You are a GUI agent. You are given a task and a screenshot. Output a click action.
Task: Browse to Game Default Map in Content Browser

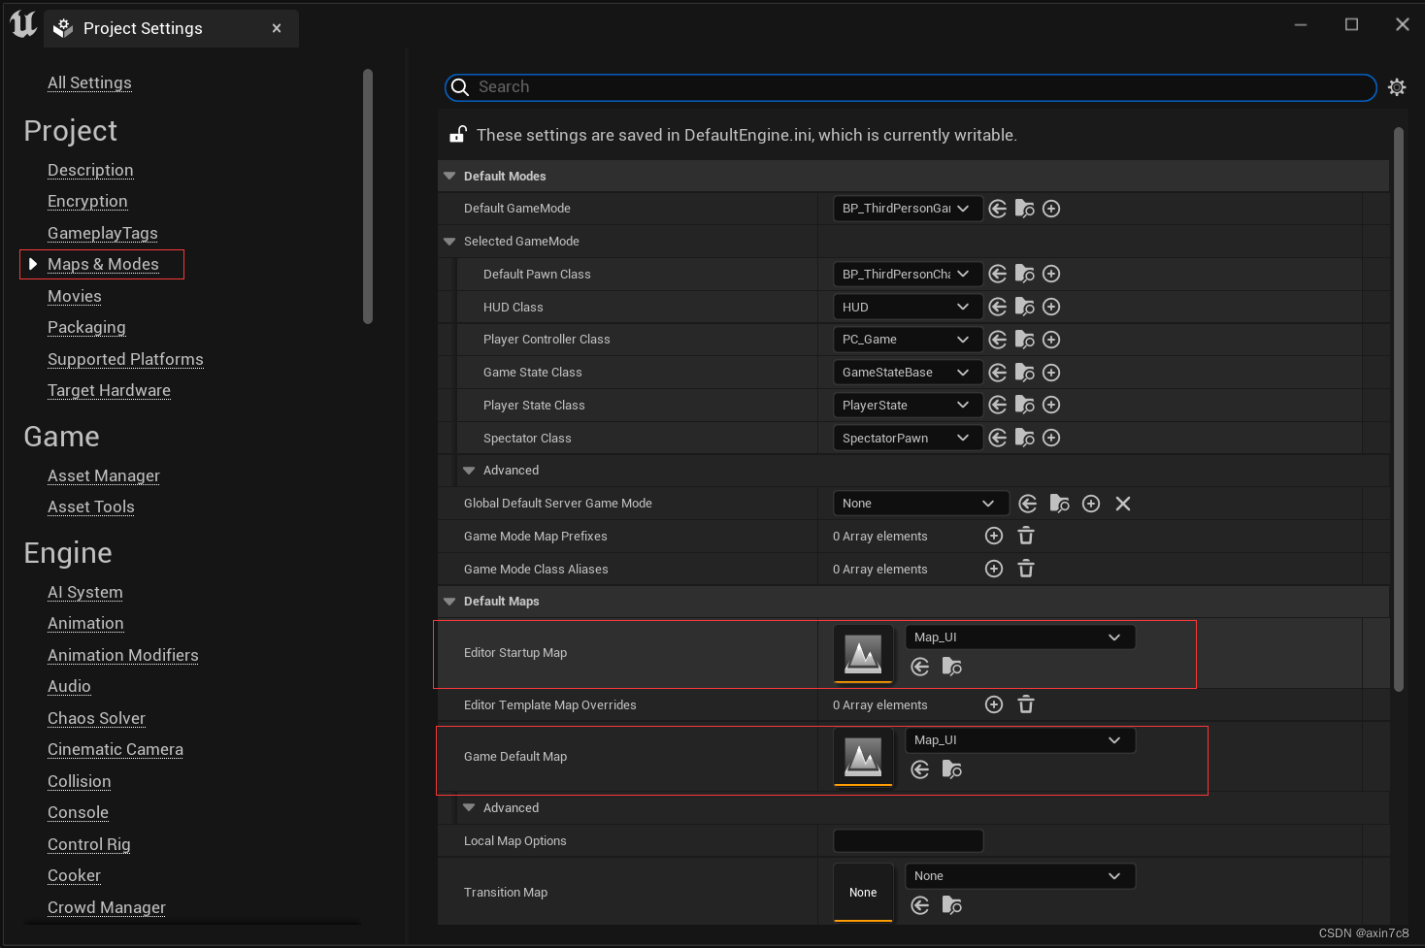coord(952,769)
